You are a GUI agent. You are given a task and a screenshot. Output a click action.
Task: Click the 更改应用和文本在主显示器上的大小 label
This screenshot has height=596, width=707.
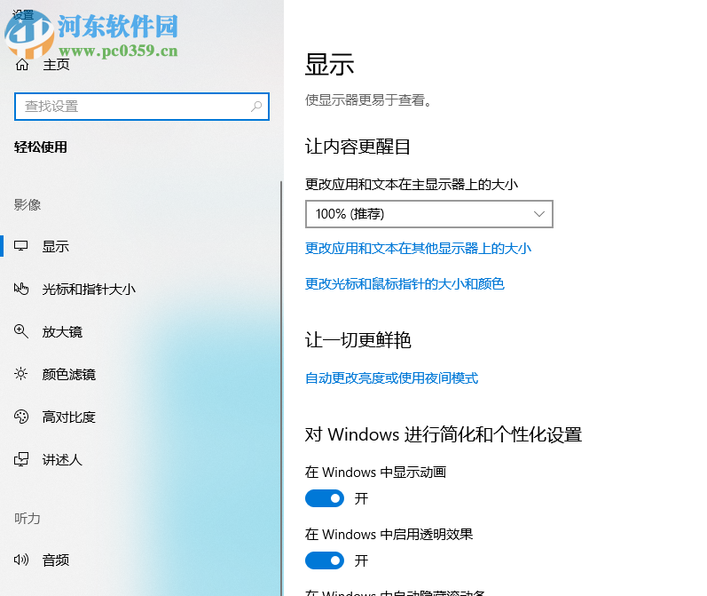[x=412, y=184]
